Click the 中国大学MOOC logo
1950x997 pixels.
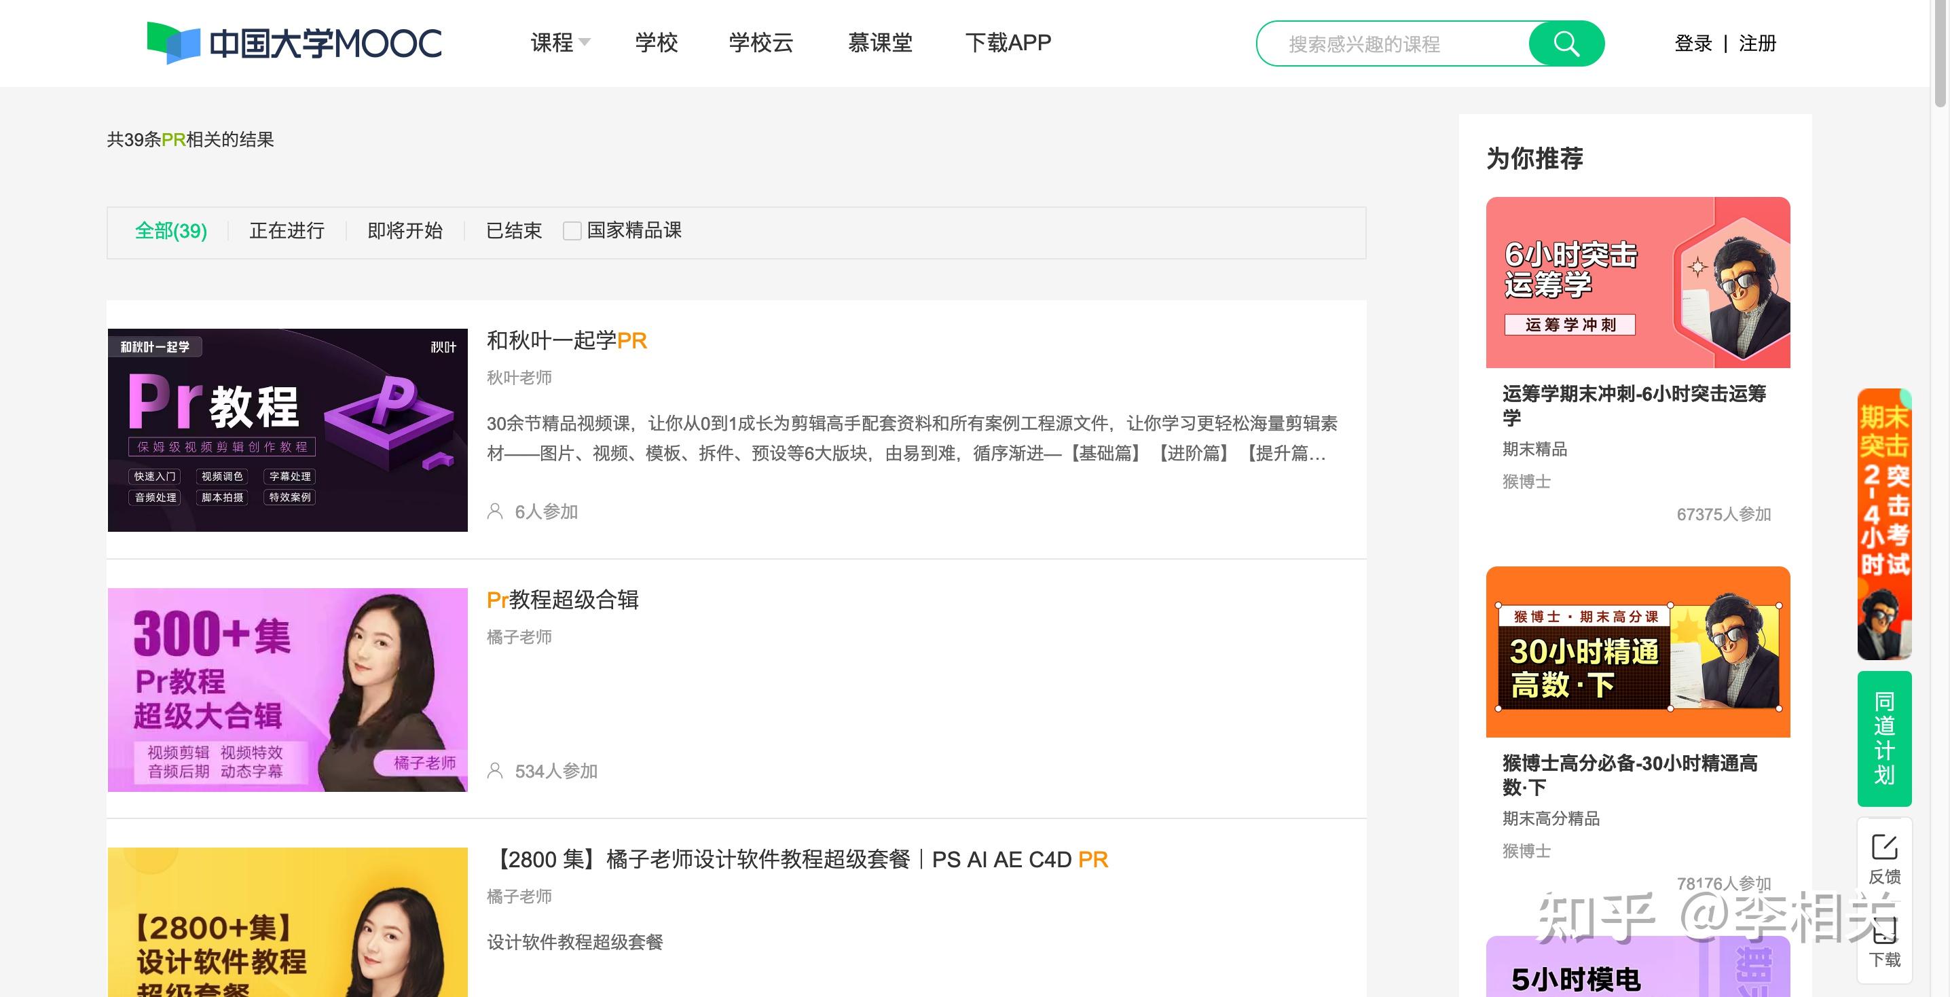(x=294, y=43)
